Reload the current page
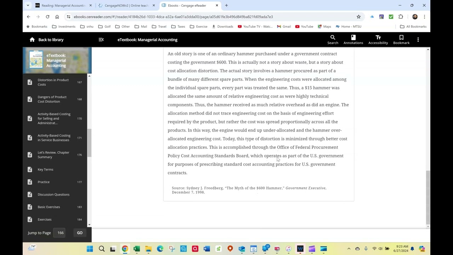The height and width of the screenshot is (255, 453). (47, 17)
